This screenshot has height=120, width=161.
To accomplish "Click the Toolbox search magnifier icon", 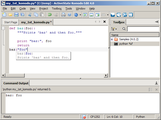I will click(124, 29).
